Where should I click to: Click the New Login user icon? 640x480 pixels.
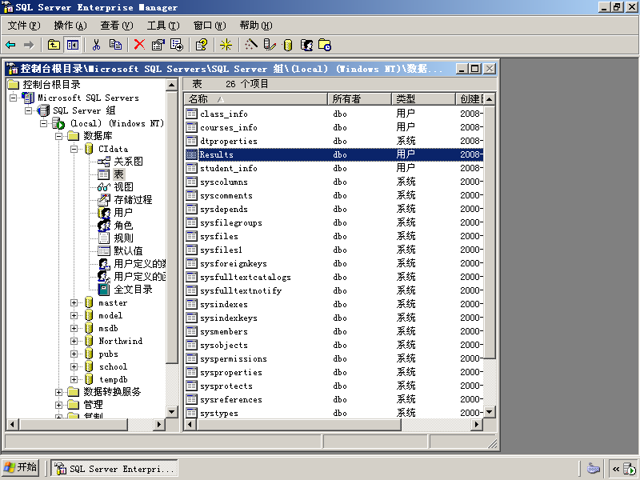point(306,45)
